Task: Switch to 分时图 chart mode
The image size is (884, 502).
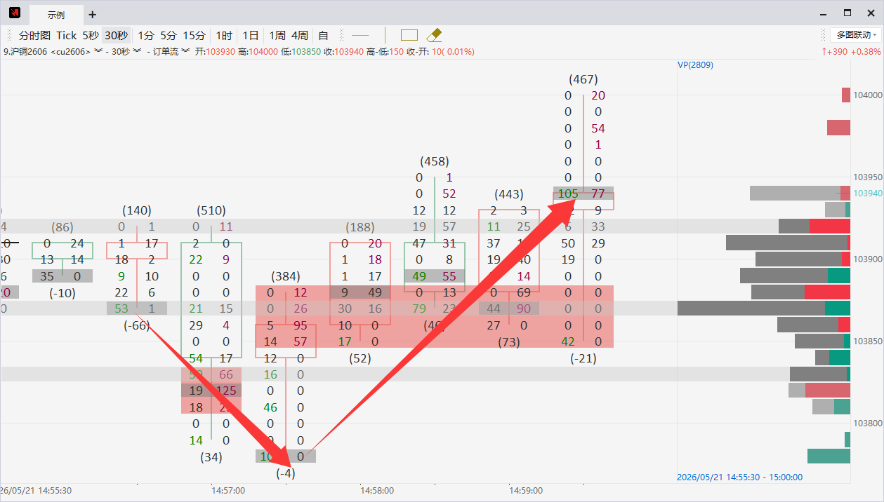Action: 34,35
